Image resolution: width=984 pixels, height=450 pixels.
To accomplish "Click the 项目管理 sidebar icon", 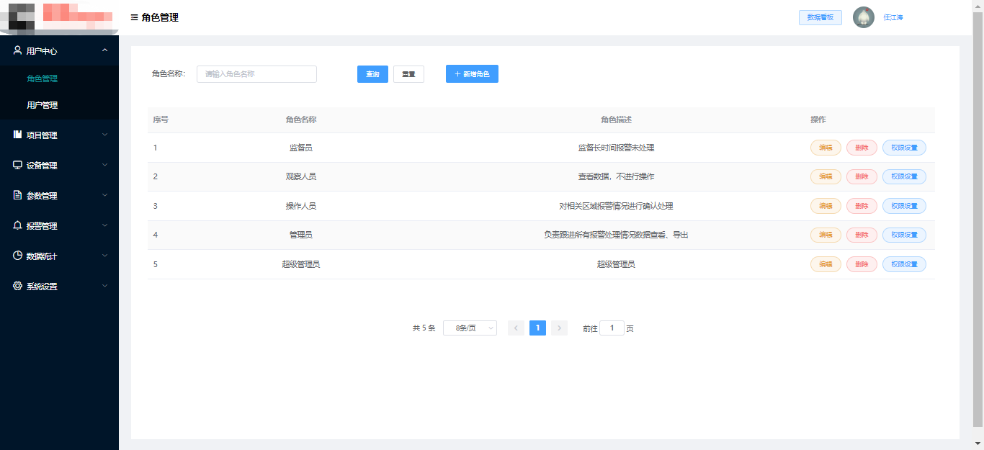I will (17, 135).
